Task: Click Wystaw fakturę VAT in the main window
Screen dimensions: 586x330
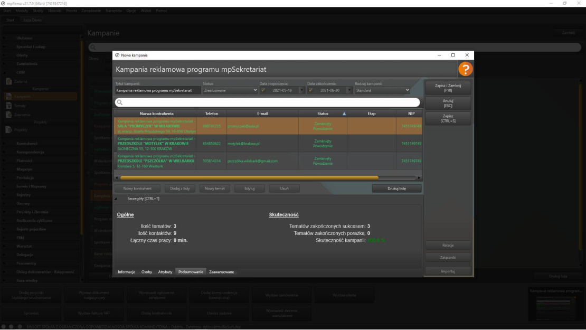Action: tap(94, 313)
